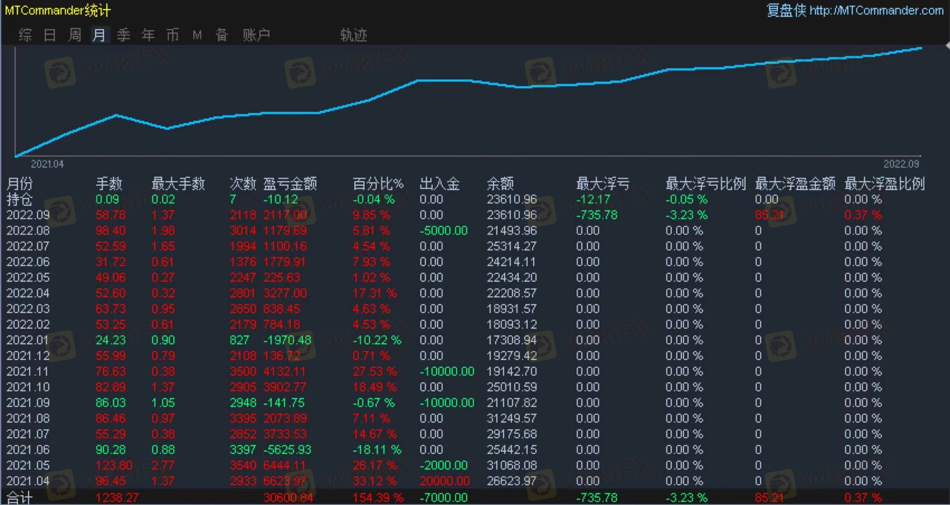This screenshot has height=505, width=950.
Task: Open the 备 notes tab
Action: point(222,35)
